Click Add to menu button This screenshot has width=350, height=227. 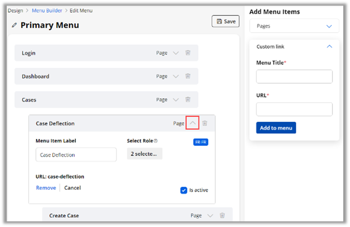[x=276, y=128]
